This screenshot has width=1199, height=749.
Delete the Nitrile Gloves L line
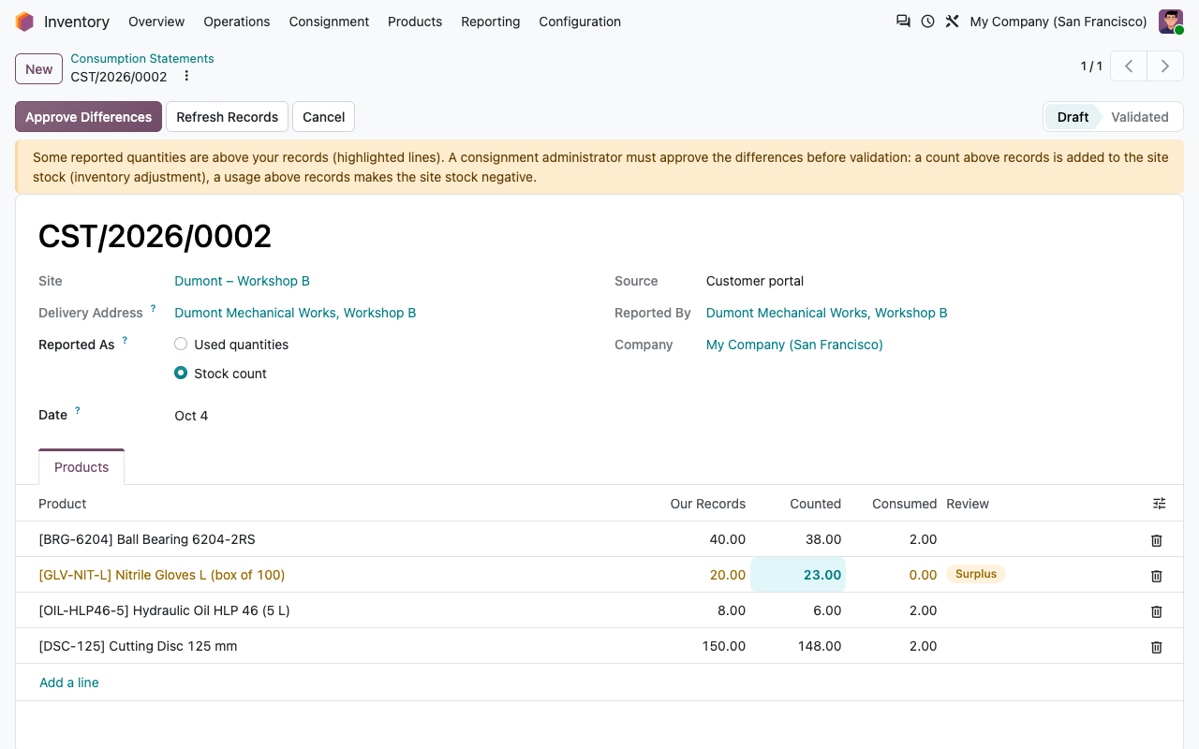point(1157,576)
